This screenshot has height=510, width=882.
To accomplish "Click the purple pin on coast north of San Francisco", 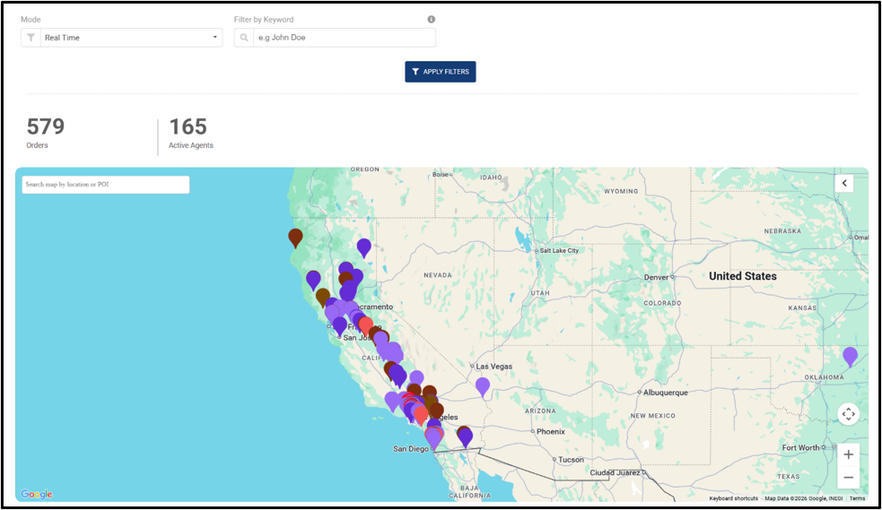I will pyautogui.click(x=313, y=280).
